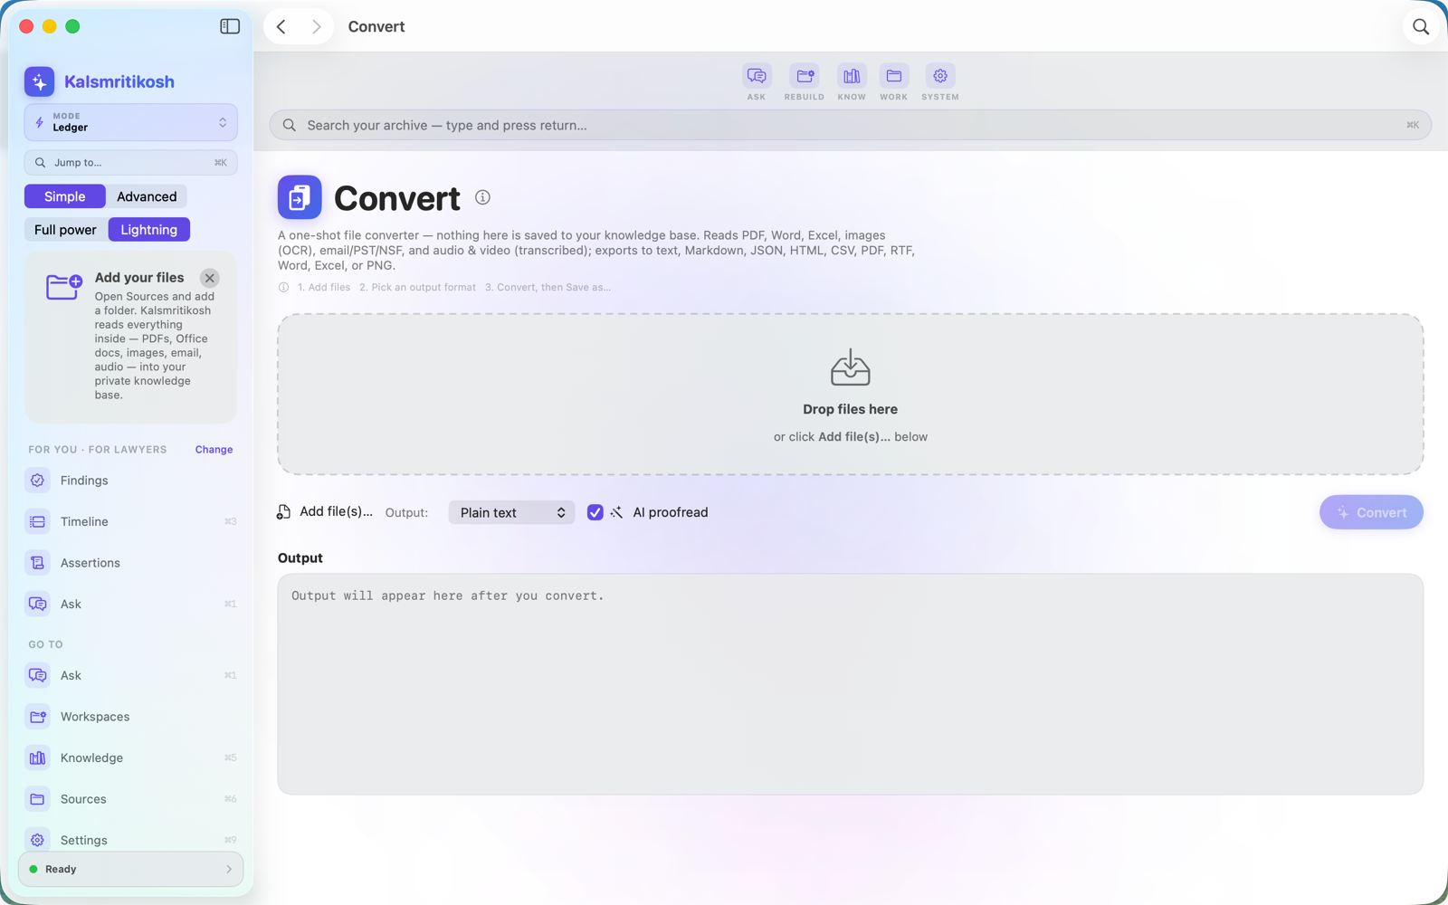The image size is (1448, 905).
Task: Click the green Ready status dot
Action: (x=33, y=870)
